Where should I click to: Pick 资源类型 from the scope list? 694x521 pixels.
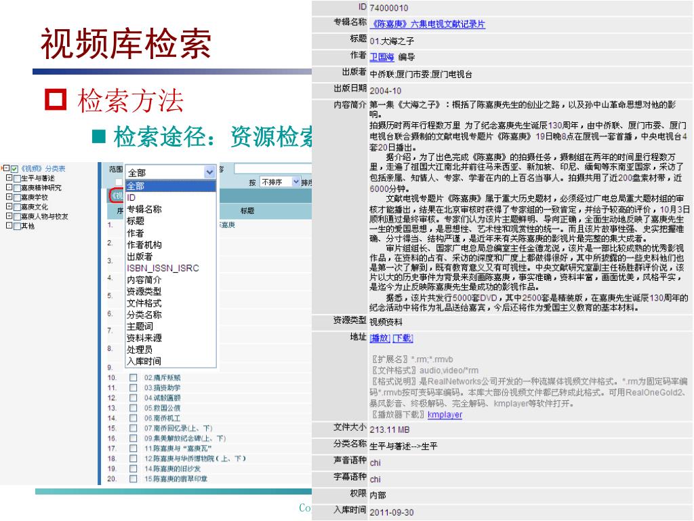pos(171,292)
